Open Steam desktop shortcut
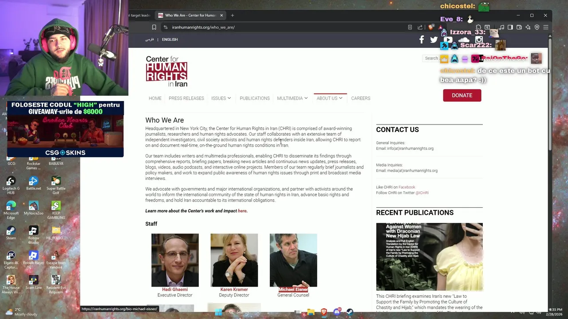The height and width of the screenshot is (319, 568). [x=11, y=233]
